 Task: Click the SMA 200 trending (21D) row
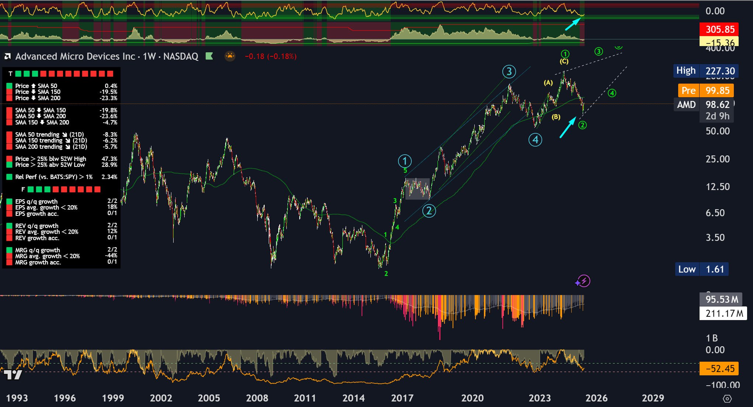pyautogui.click(x=62, y=147)
